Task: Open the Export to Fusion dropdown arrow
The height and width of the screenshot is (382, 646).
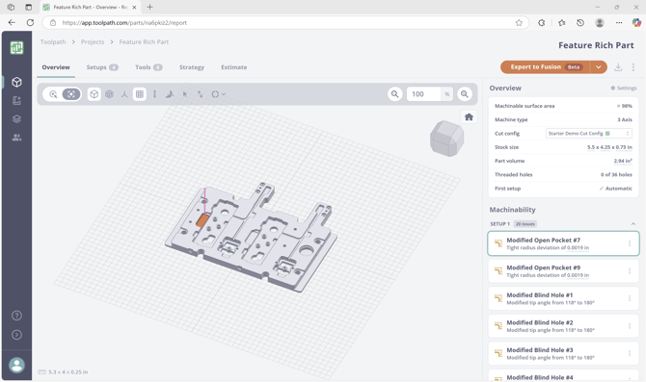Action: (598, 67)
